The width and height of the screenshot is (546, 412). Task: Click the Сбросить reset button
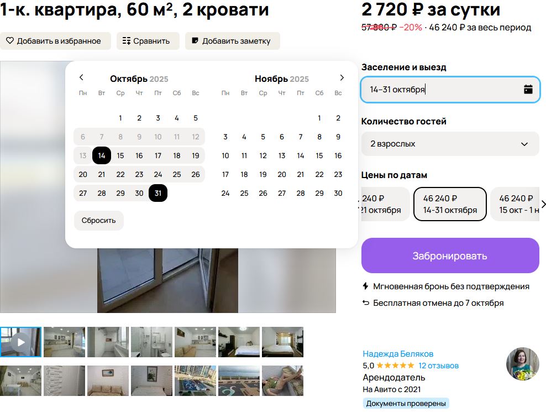coord(98,220)
